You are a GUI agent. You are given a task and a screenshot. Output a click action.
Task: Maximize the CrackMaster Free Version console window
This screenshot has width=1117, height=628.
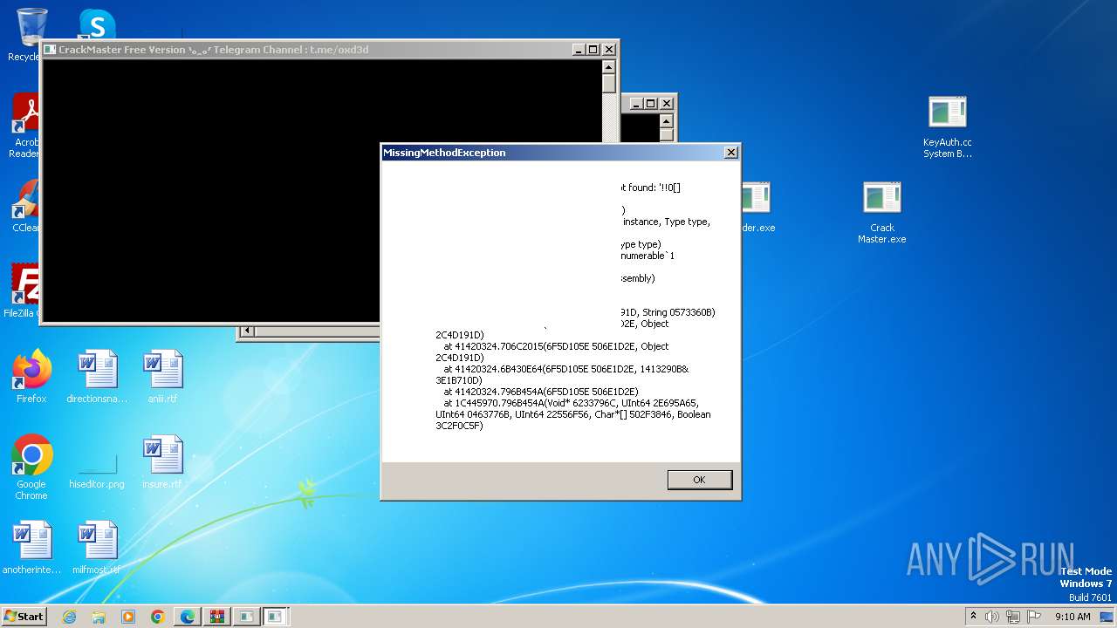tap(593, 50)
